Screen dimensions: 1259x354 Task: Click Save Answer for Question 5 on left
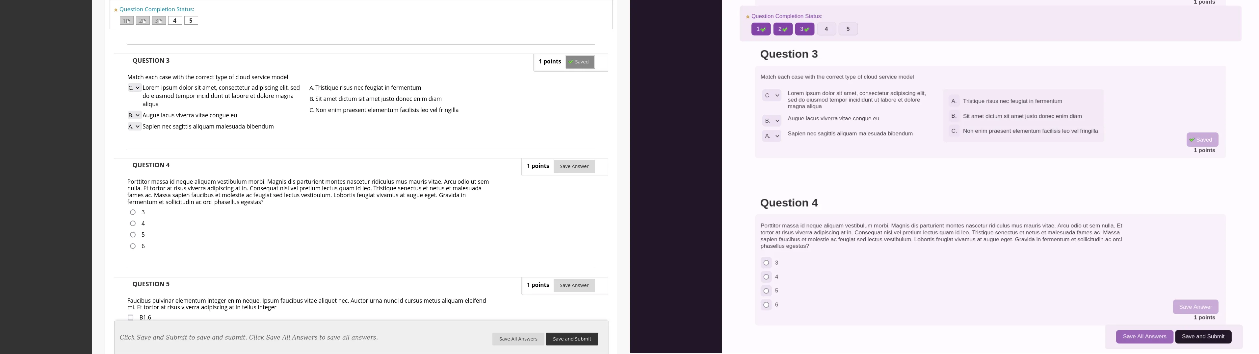[574, 285]
